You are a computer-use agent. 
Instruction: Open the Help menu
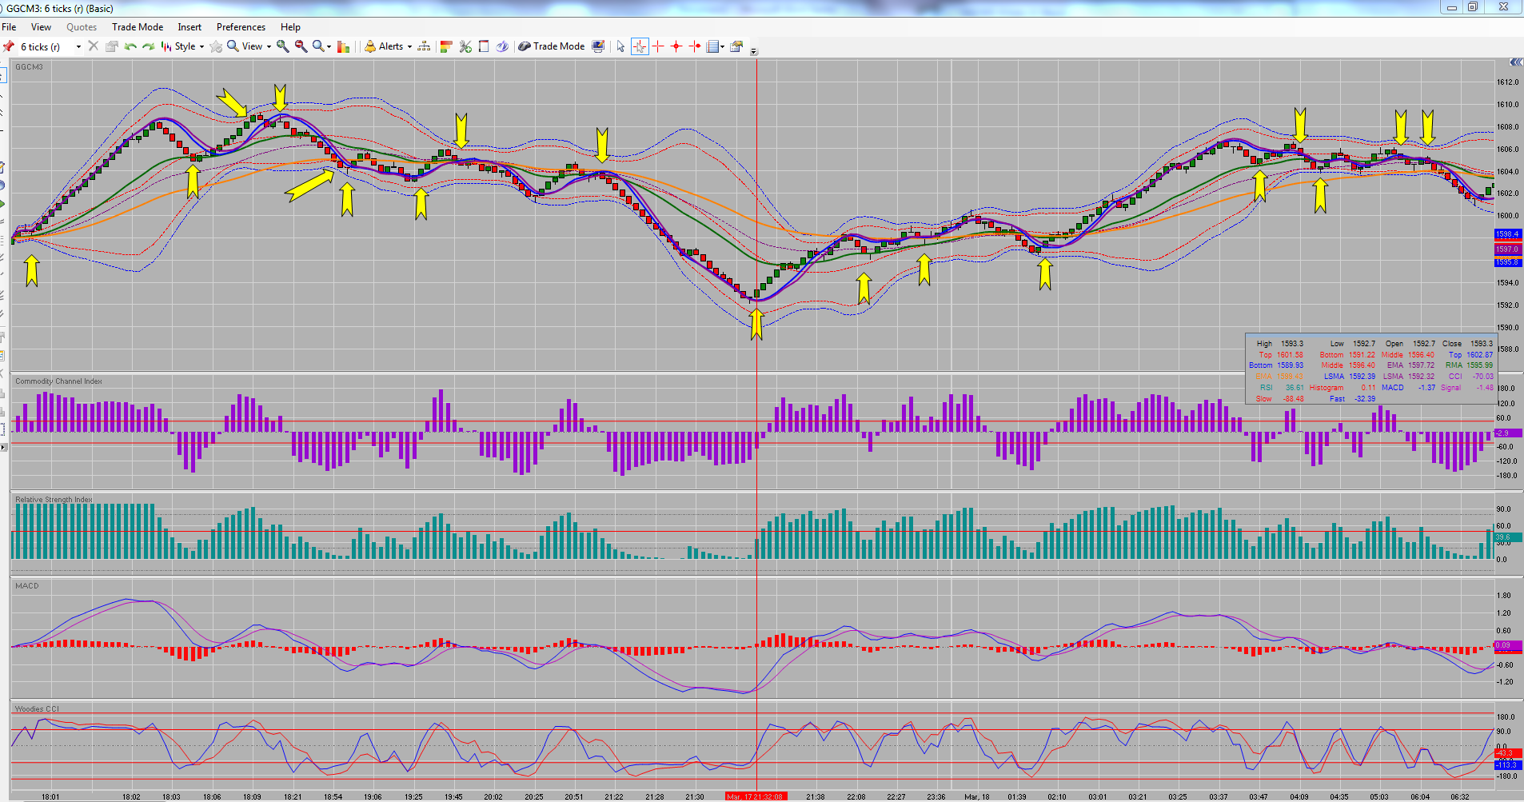tap(290, 27)
